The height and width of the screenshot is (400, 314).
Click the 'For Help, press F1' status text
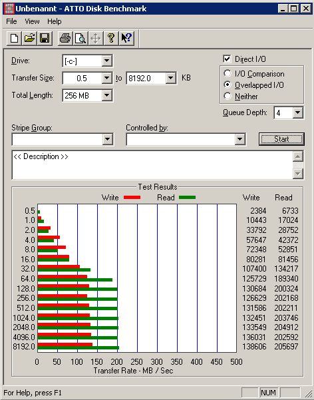pyautogui.click(x=33, y=393)
